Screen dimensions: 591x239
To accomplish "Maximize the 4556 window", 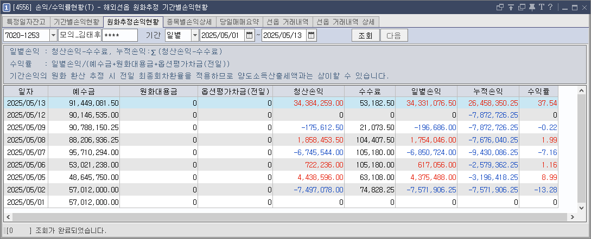I will tap(575, 7).
